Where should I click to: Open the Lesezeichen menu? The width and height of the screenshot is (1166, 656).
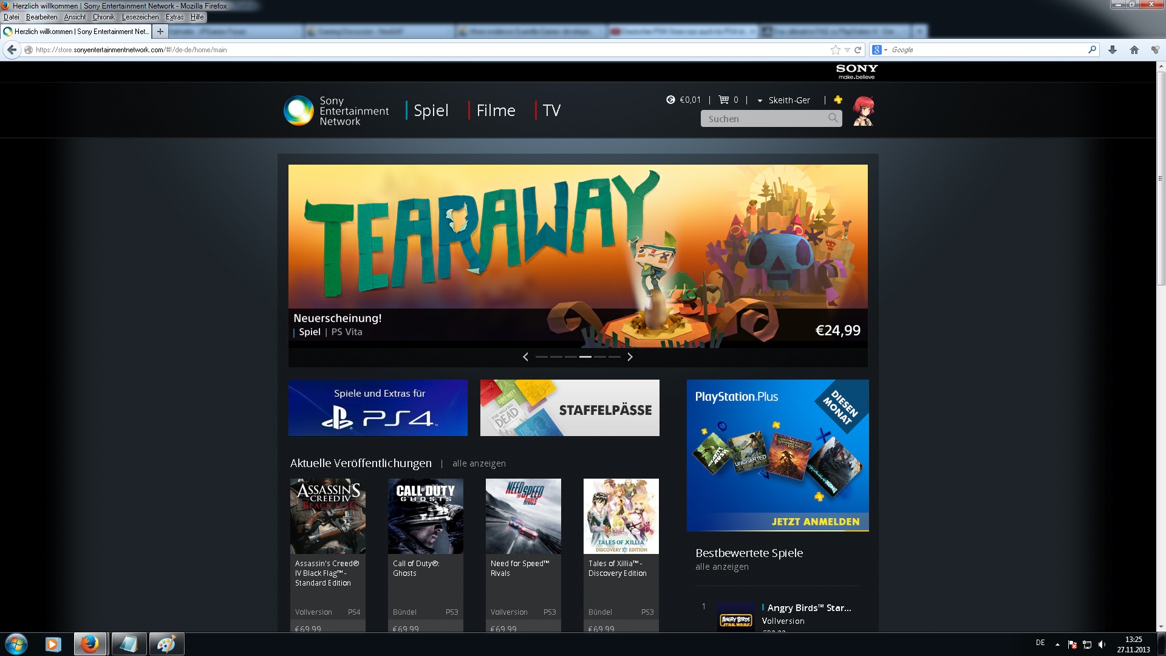pos(140,17)
